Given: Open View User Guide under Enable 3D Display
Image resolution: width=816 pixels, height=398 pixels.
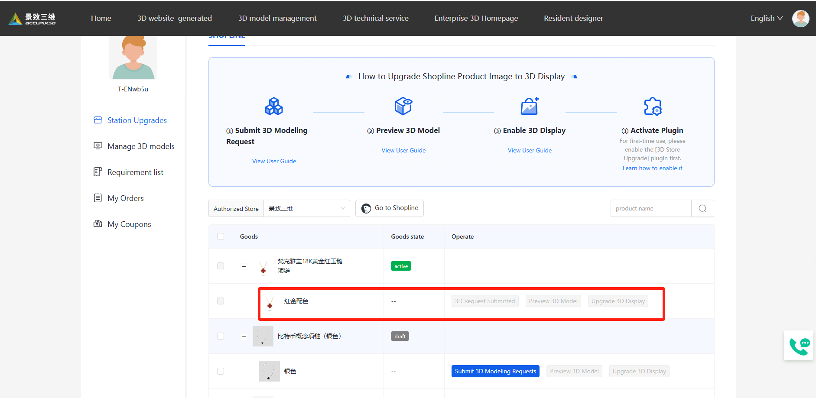Looking at the screenshot, I should click(530, 150).
